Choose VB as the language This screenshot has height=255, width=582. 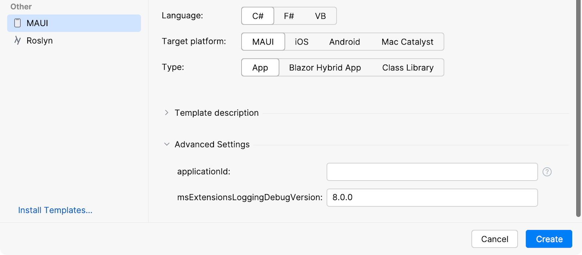320,16
